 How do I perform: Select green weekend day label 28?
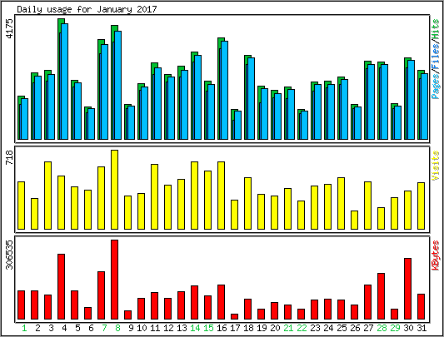tap(382, 328)
